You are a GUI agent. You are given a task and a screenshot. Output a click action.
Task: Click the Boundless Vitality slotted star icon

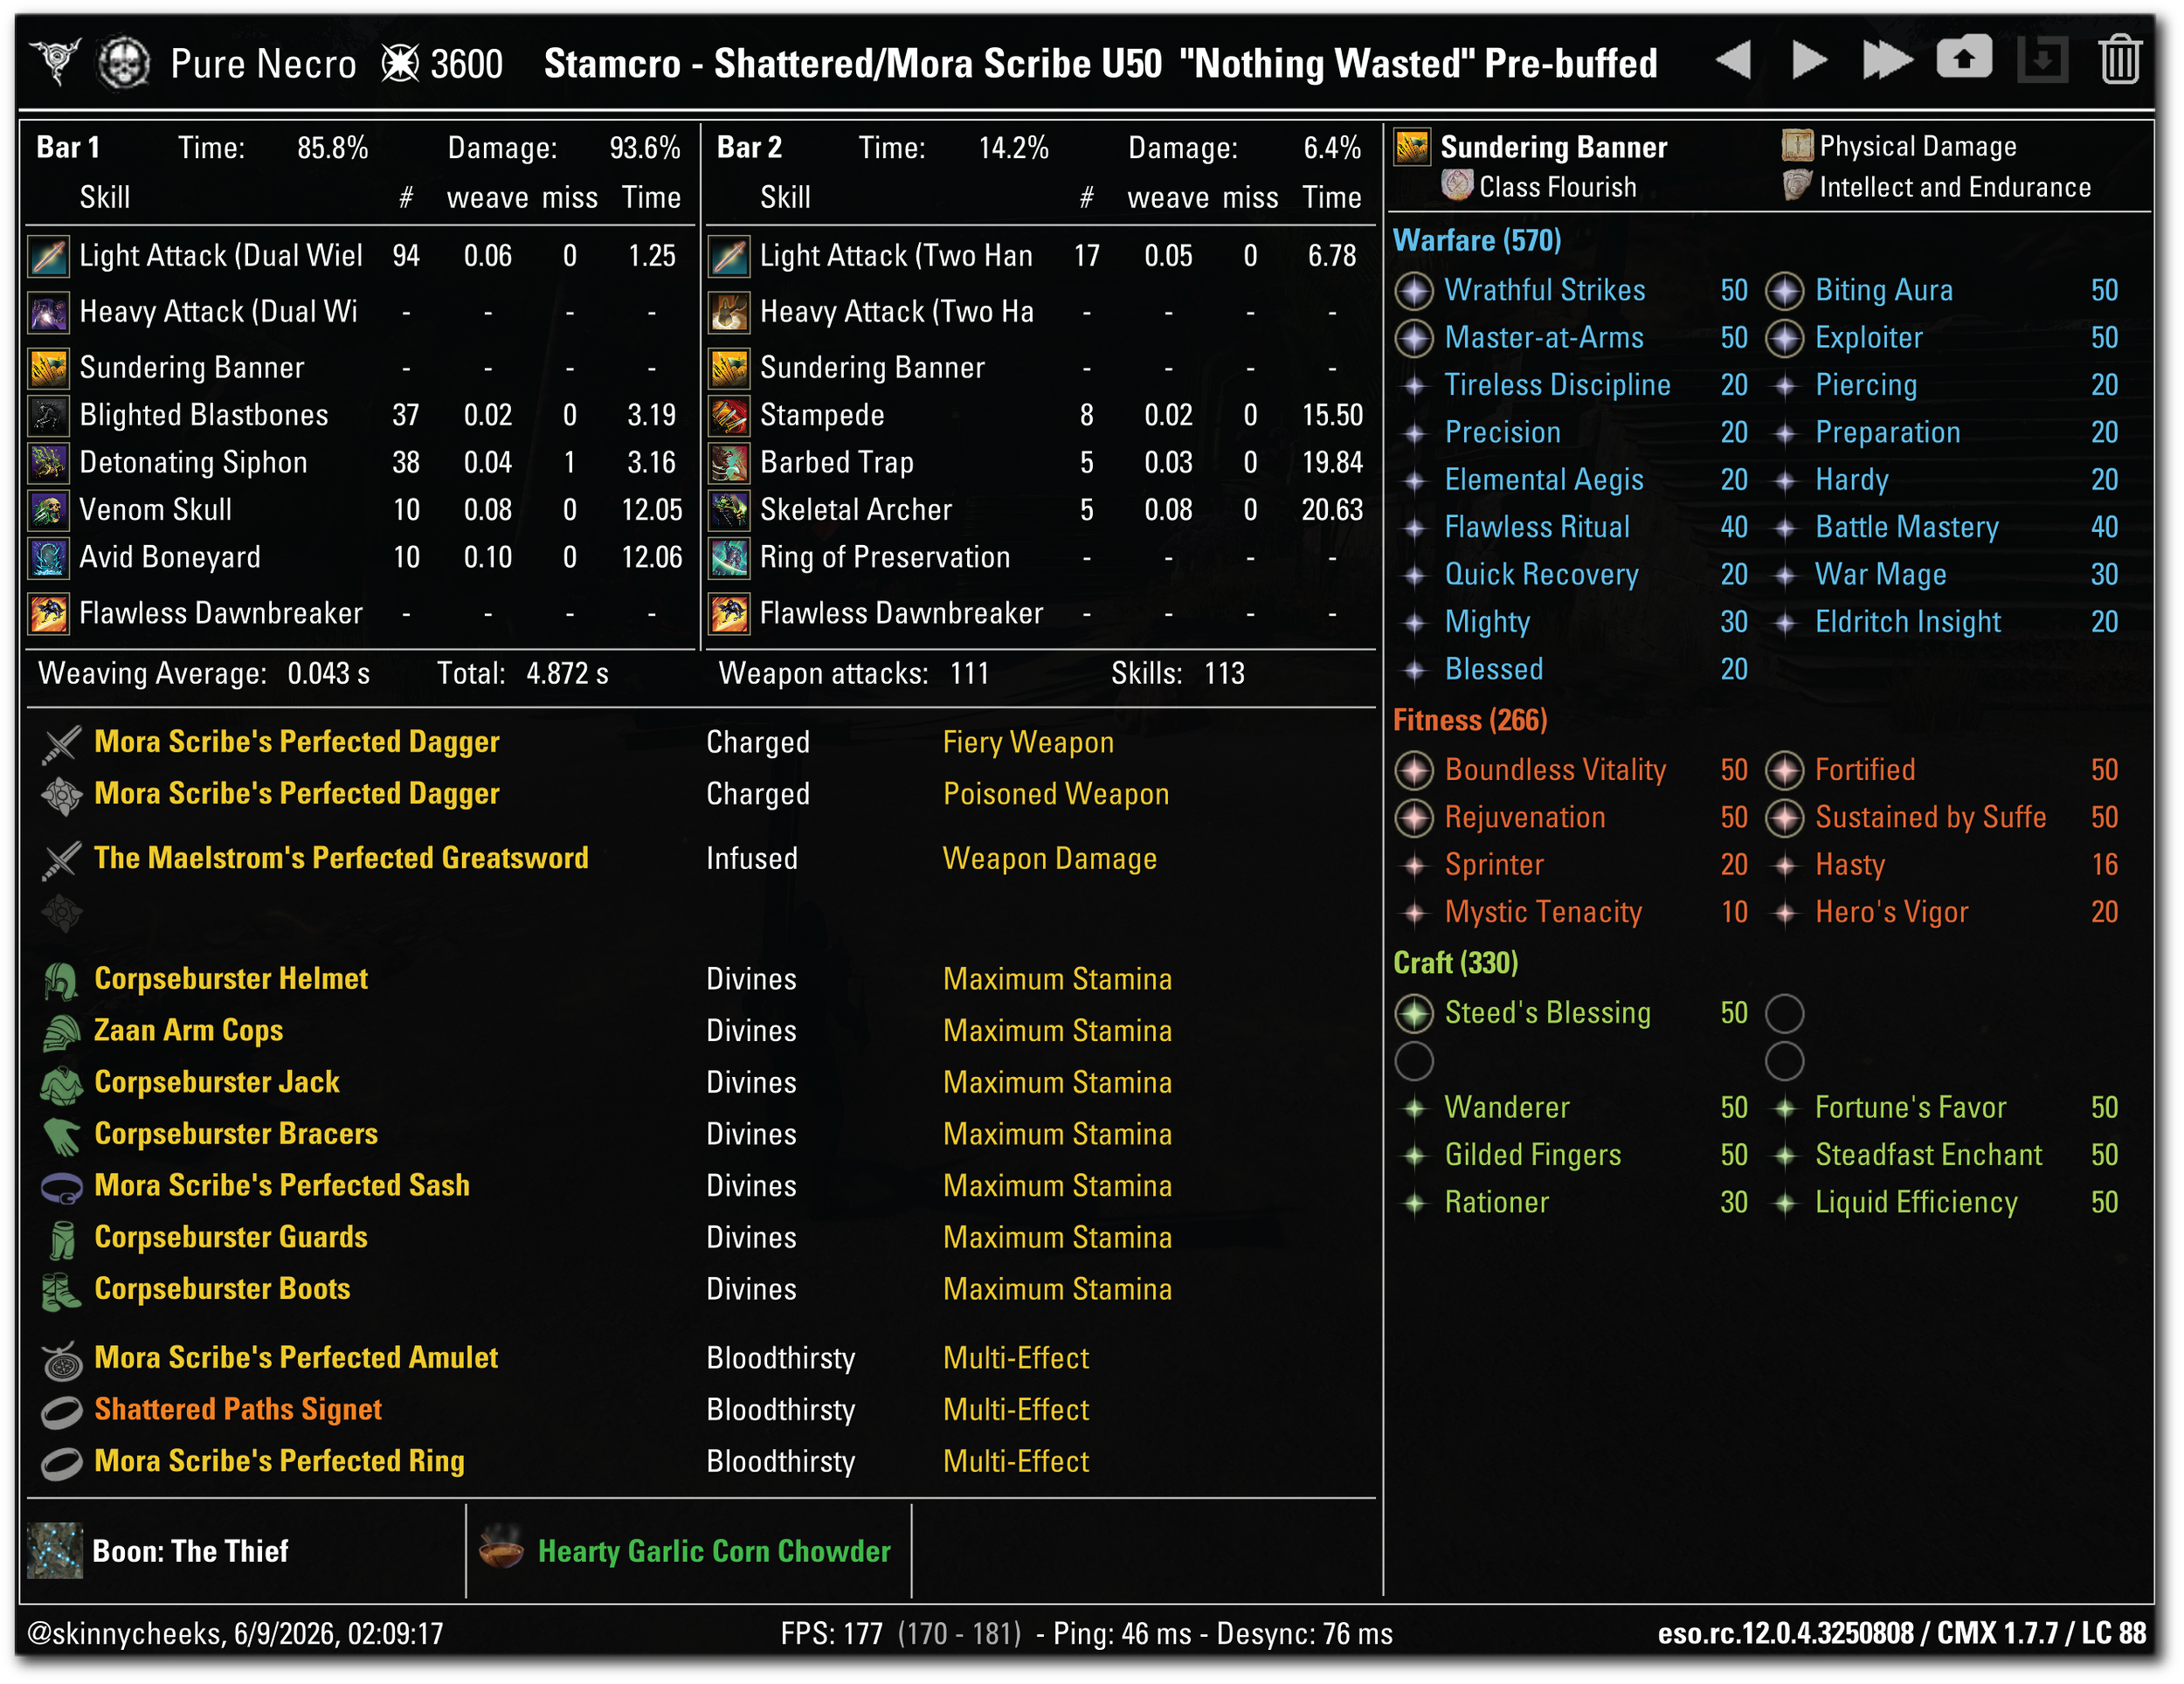1413,770
